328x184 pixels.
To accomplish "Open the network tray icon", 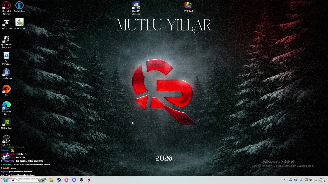I will pos(306,180).
